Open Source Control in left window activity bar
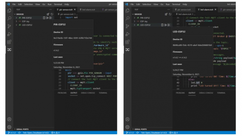242x136 pixels. [x=9, y=26]
